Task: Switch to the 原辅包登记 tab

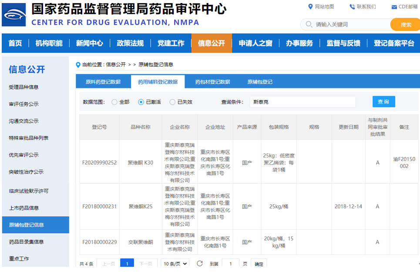Action: [x=260, y=82]
